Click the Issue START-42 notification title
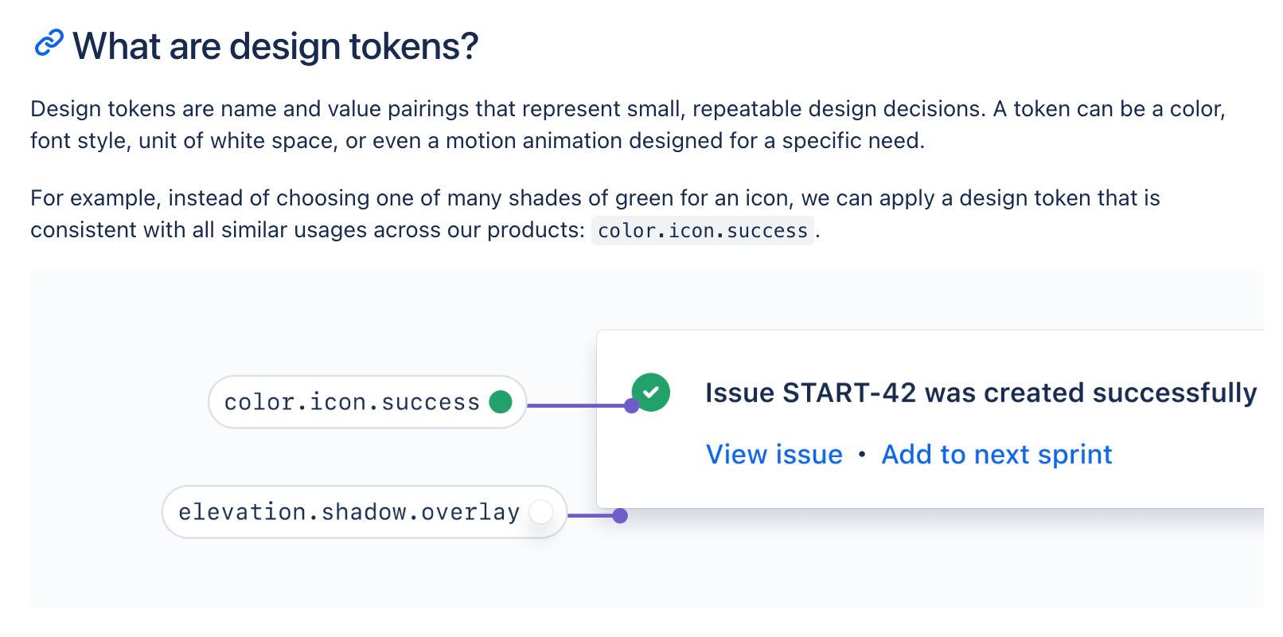The width and height of the screenshot is (1283, 637). tap(981, 393)
